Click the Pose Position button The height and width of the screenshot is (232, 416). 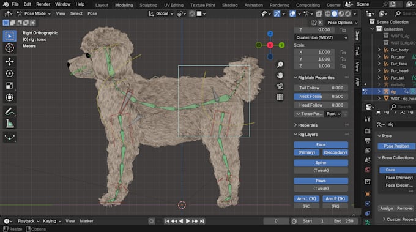tap(396, 146)
